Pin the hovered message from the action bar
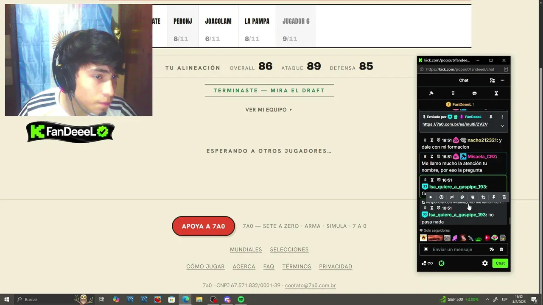Screen dimensions: 543x305 point(493,197)
